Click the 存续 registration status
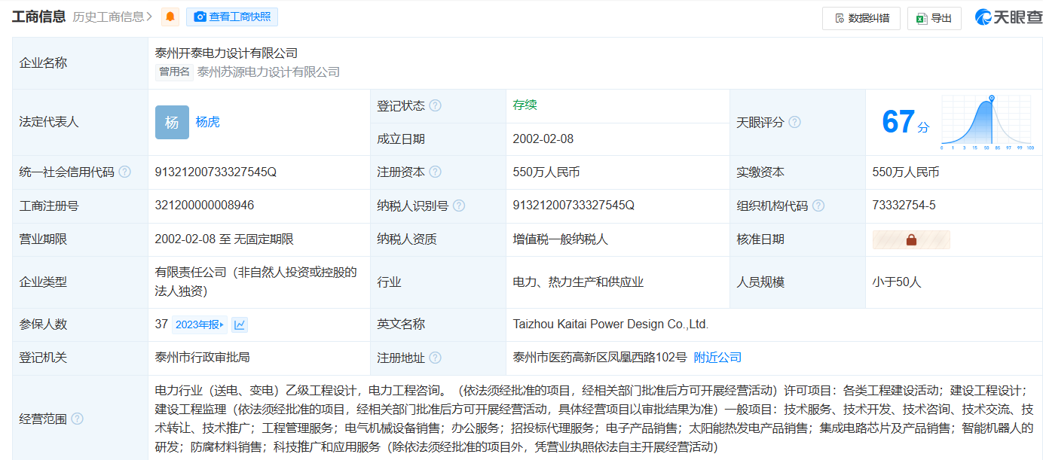The width and height of the screenshot is (1043, 460). click(525, 105)
